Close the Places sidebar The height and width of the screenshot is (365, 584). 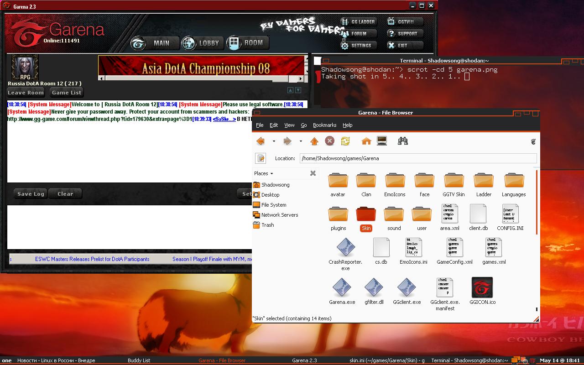pos(313,173)
